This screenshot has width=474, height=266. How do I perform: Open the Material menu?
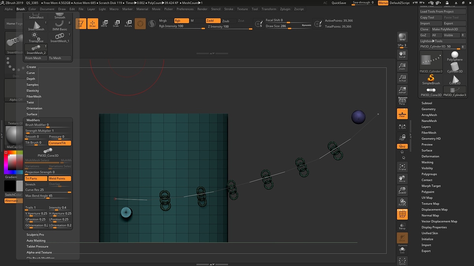142,9
